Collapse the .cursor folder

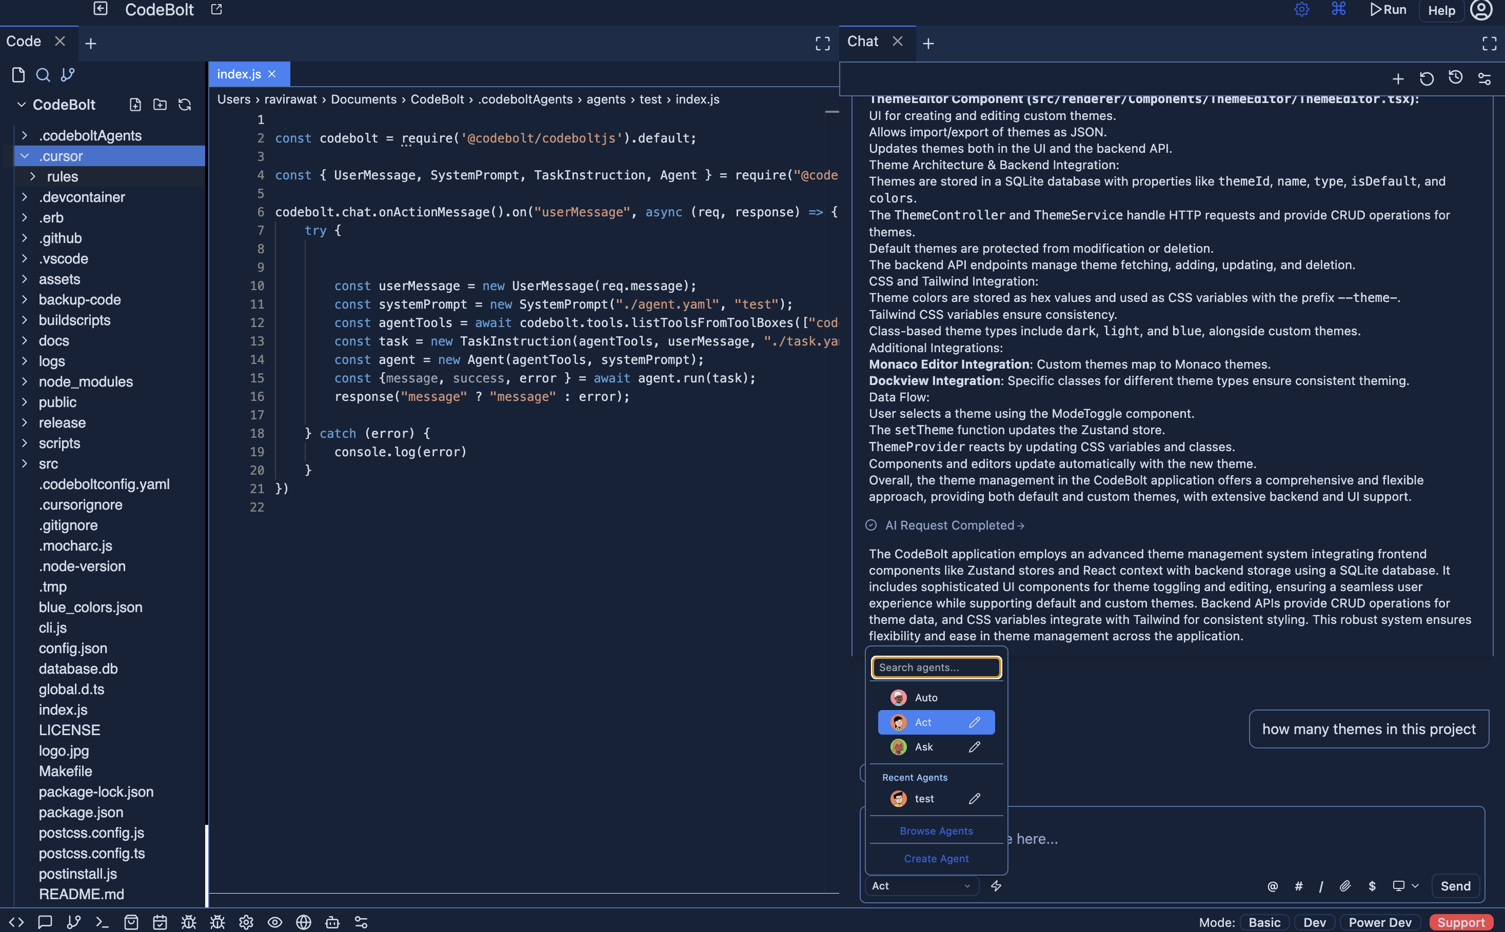[x=24, y=156]
